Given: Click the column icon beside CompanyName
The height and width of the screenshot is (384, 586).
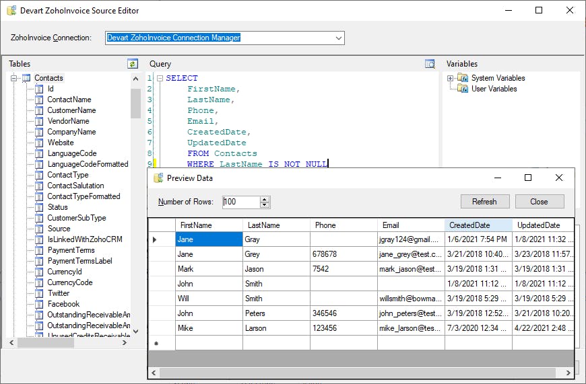Looking at the screenshot, I should [x=38, y=132].
